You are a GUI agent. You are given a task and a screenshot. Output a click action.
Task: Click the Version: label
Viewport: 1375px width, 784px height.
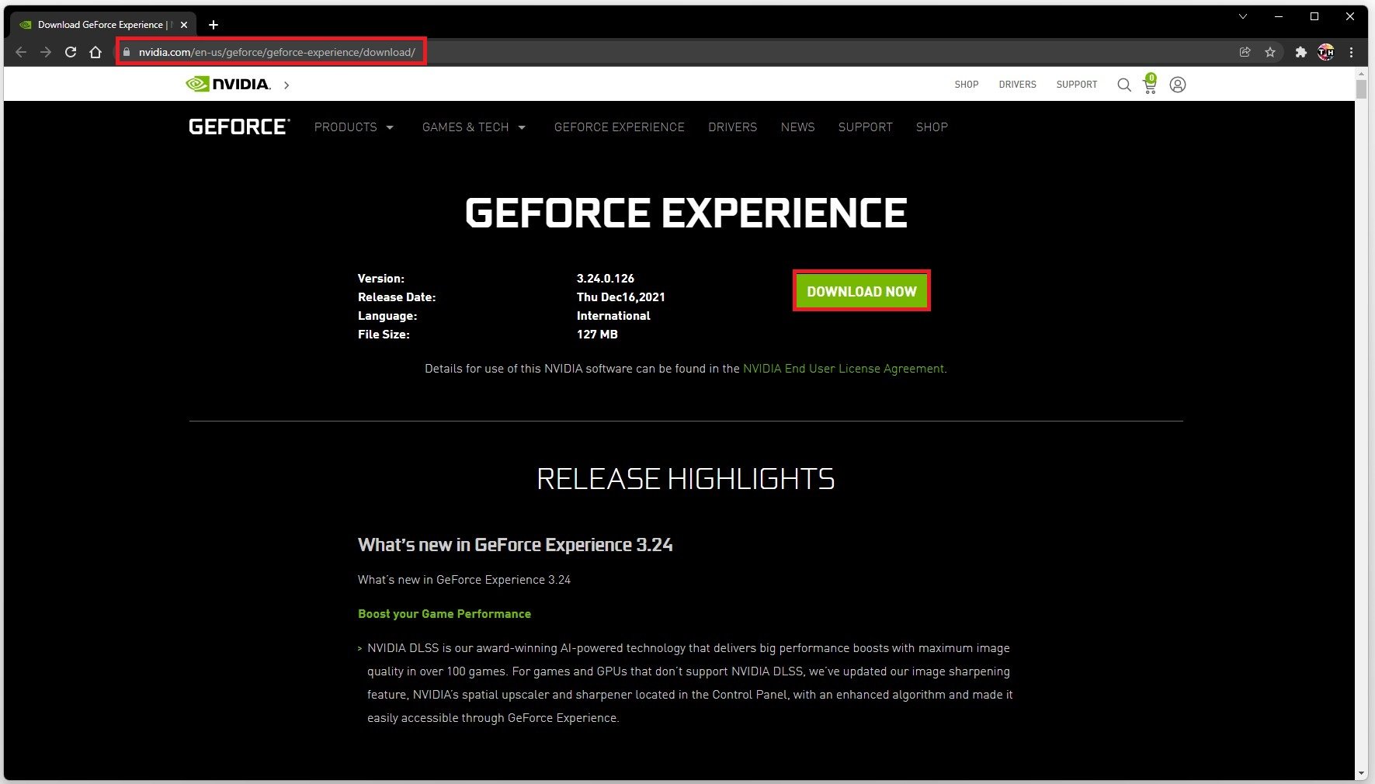[381, 279]
